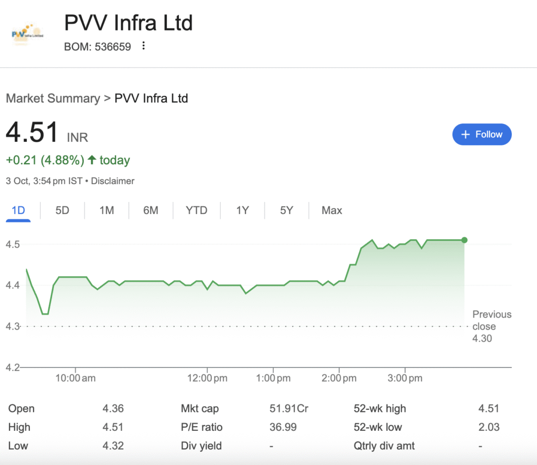Viewport: 537px width, 465px height.
Task: Select the YTD chart range
Action: [197, 210]
